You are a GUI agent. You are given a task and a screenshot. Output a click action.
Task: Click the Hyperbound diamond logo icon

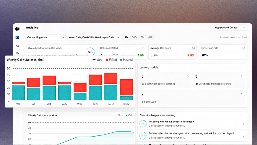click(17, 29)
